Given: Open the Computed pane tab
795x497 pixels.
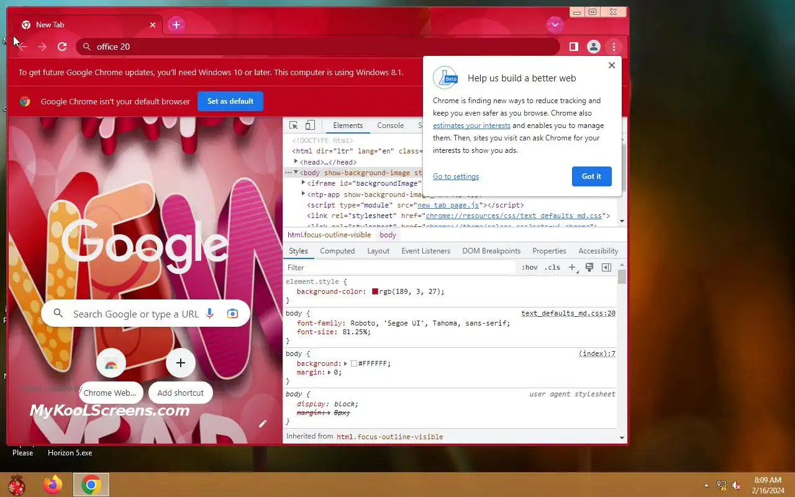Looking at the screenshot, I should click(337, 251).
